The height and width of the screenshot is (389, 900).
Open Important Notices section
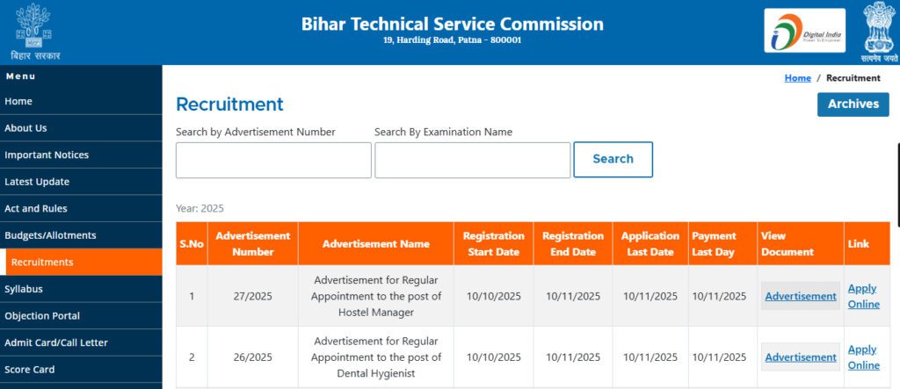point(47,155)
